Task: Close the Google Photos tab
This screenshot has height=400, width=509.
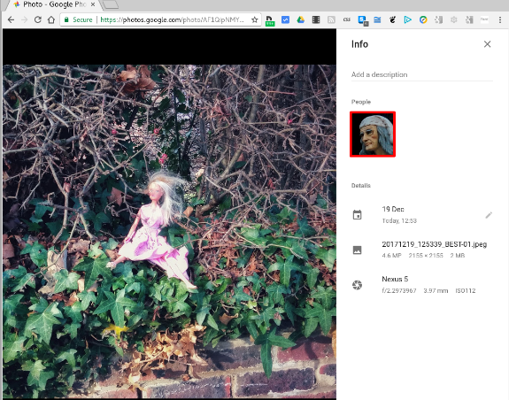Action: pos(93,4)
